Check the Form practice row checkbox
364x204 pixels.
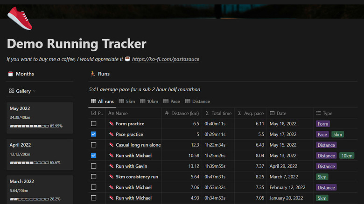(x=94, y=124)
